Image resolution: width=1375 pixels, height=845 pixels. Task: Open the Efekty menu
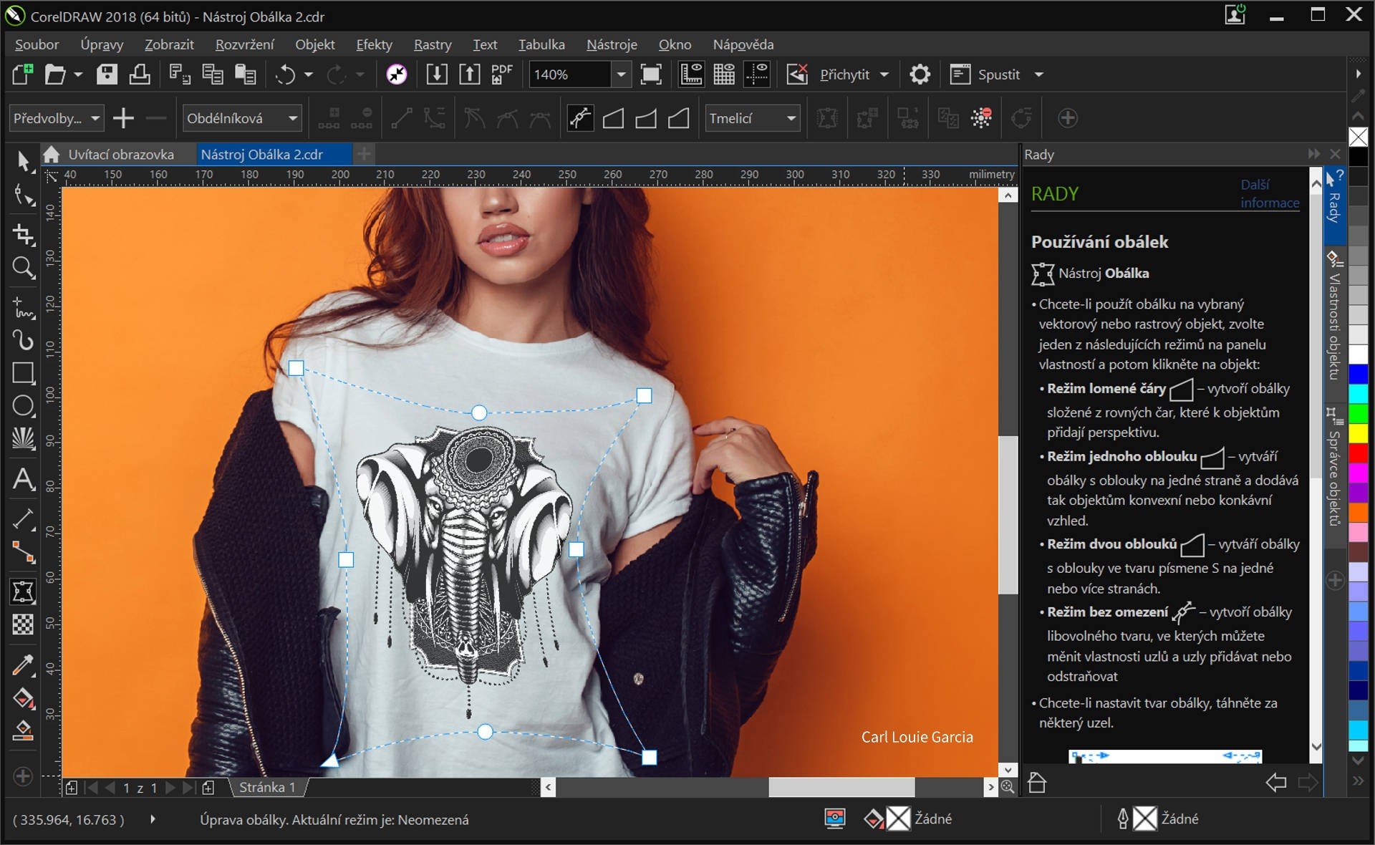[374, 44]
